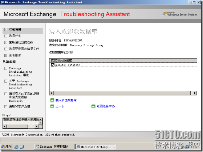Open 关于 Exchange Troubleshooting Assistant link
Image resolution: width=203 pixels, height=152 pixels.
[x=20, y=85]
